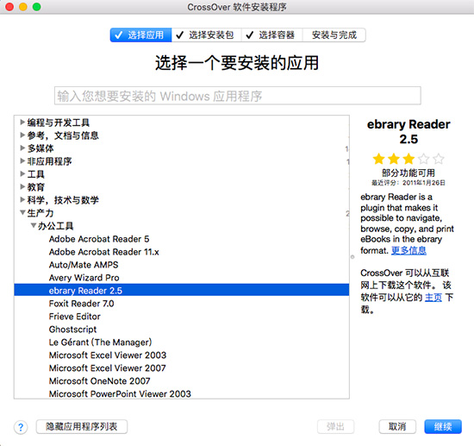Screen dimensions: 474x446
Task: Click the 继续 button
Action: [x=443, y=427]
